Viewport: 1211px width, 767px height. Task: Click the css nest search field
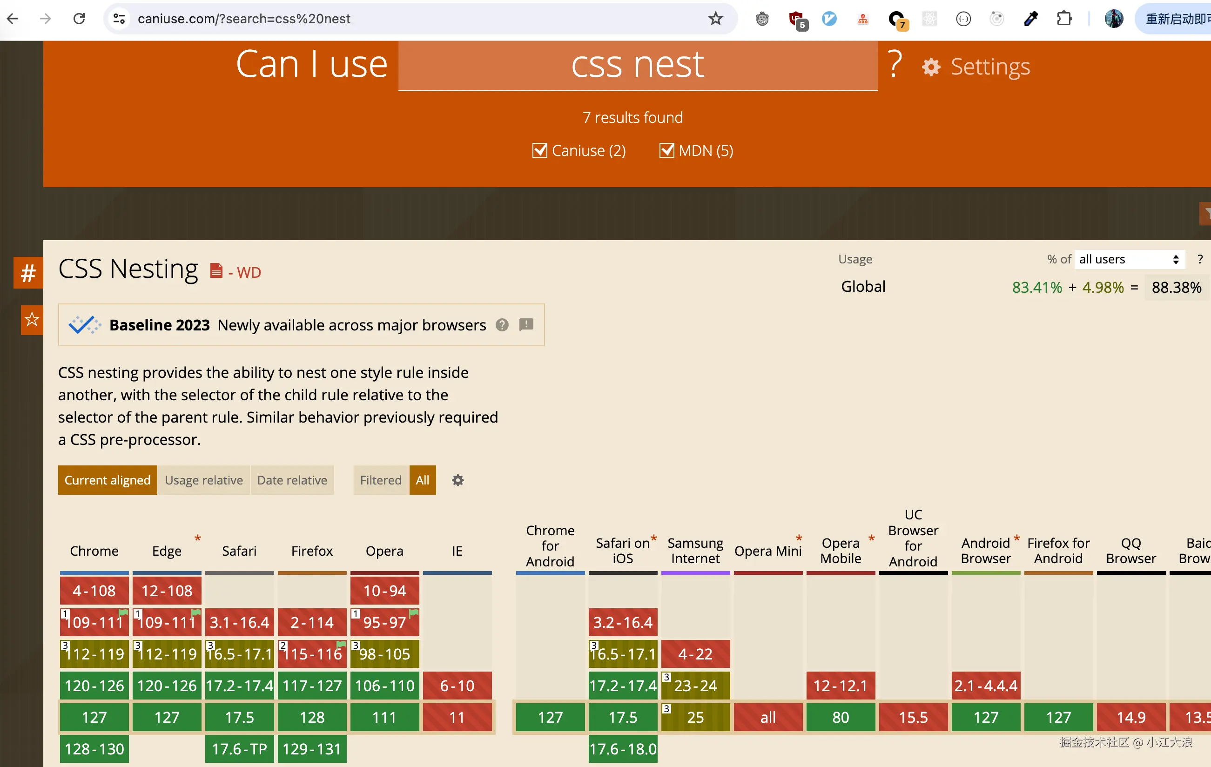[637, 65]
